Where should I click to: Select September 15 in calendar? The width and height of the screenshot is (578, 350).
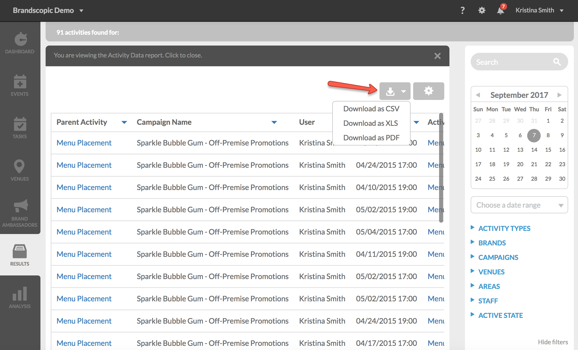[x=548, y=150]
